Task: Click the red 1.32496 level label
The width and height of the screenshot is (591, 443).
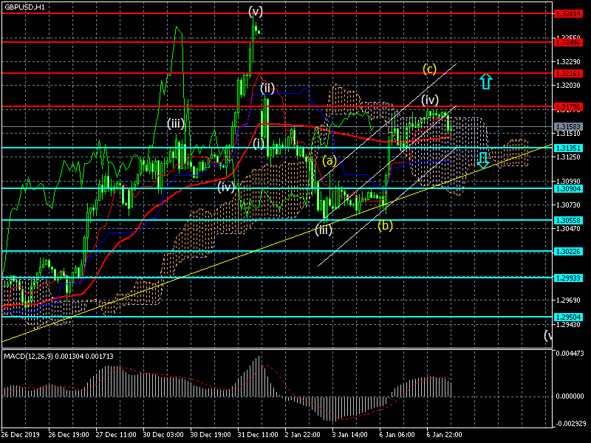Action: (x=568, y=43)
